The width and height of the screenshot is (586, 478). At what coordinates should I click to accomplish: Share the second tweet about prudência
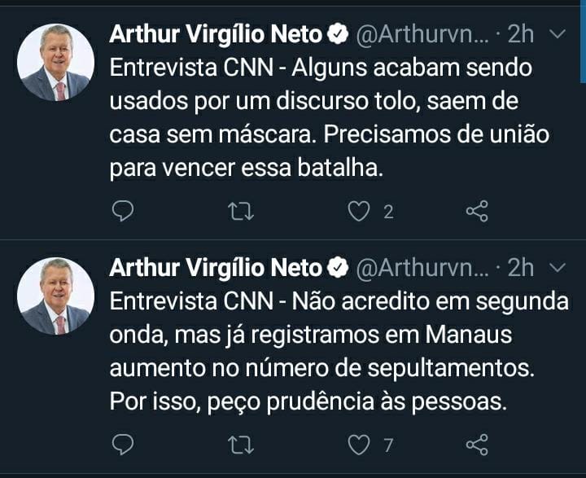tap(476, 445)
